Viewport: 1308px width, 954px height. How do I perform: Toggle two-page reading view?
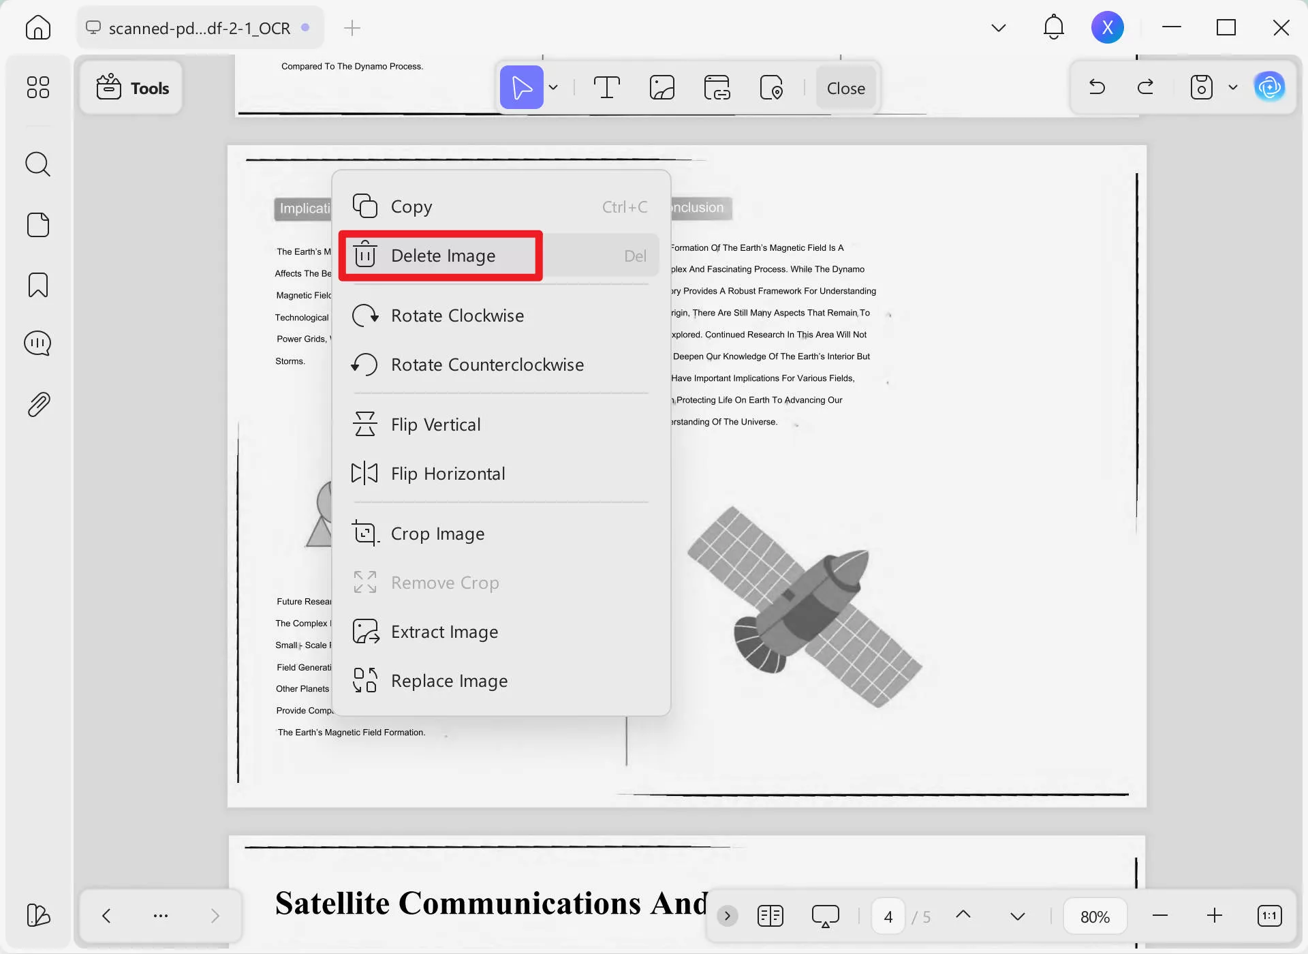click(770, 915)
